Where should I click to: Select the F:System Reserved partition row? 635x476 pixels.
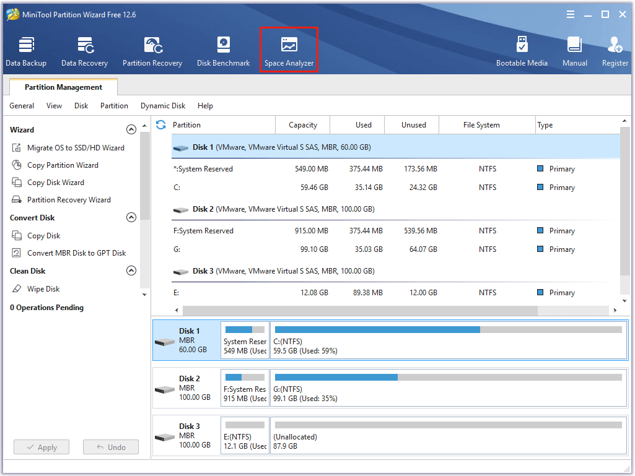click(396, 231)
